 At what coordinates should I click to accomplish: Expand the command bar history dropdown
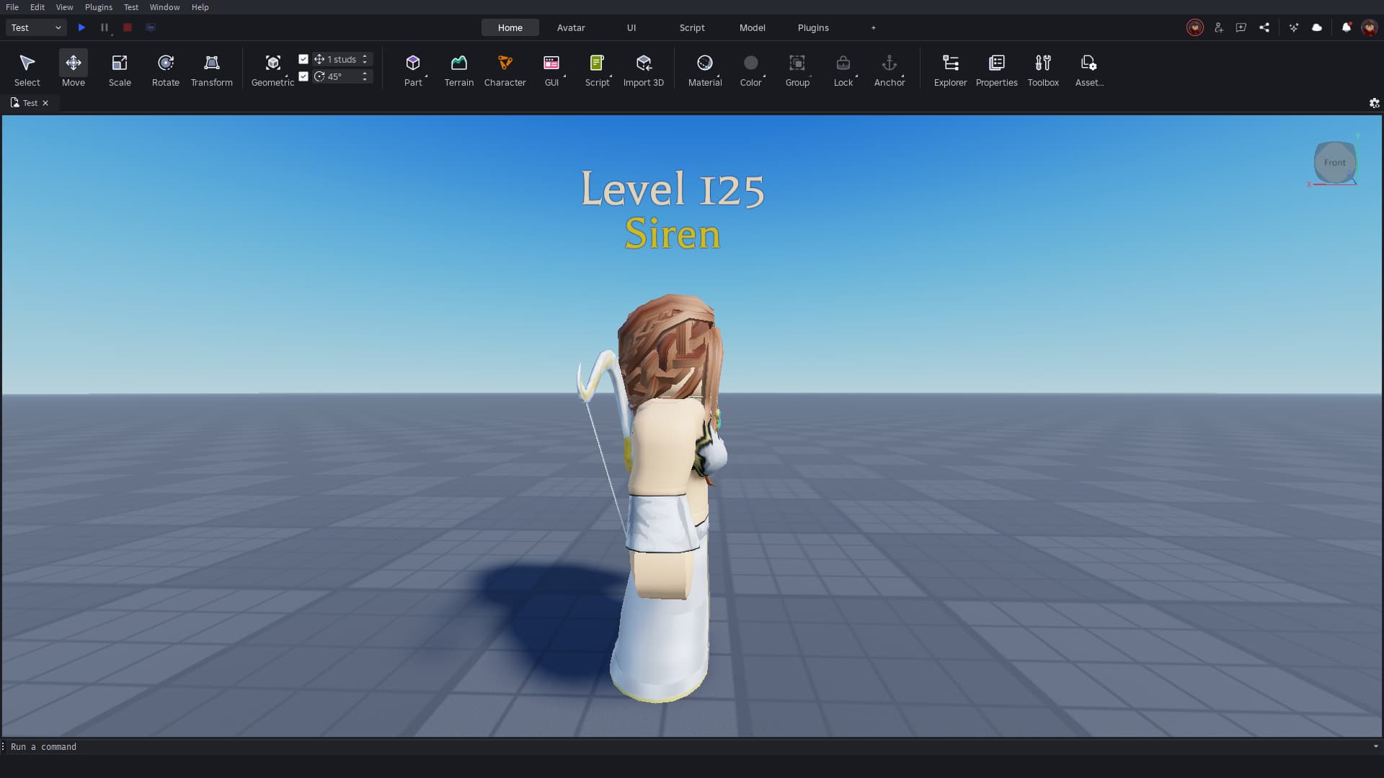(x=1375, y=746)
